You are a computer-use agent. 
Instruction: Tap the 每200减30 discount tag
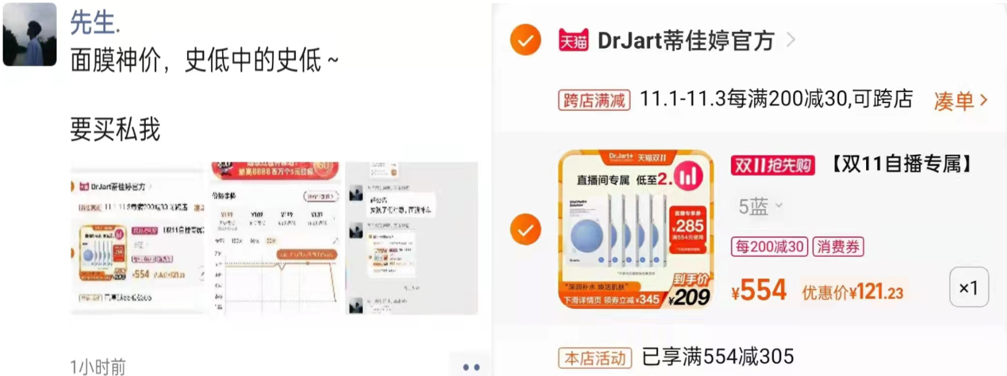(769, 246)
